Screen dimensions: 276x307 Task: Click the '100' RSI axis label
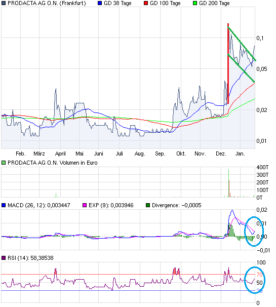(x=261, y=262)
